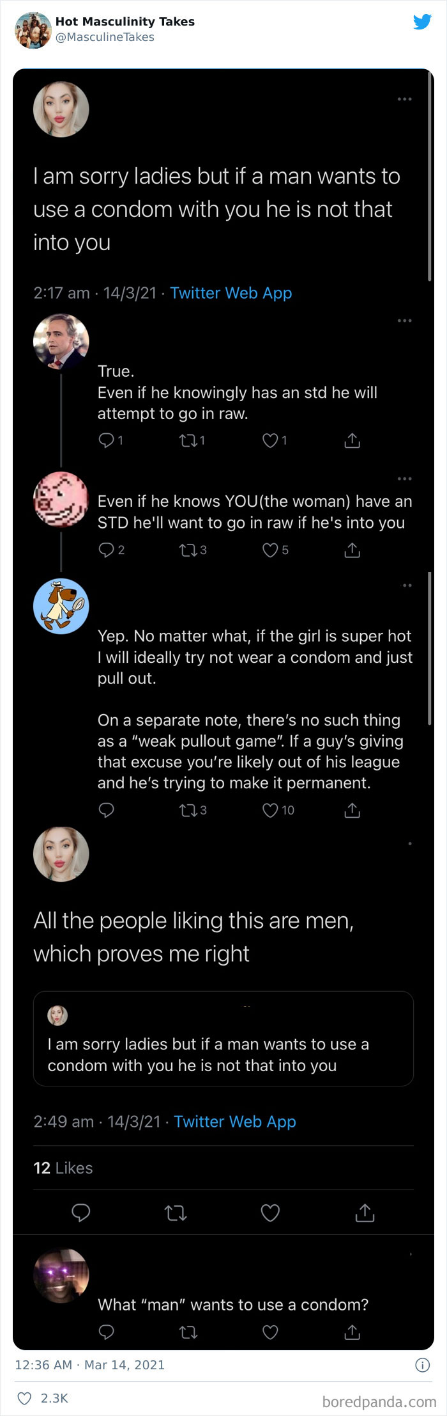Like the bottom "What man" reply

tap(270, 1333)
